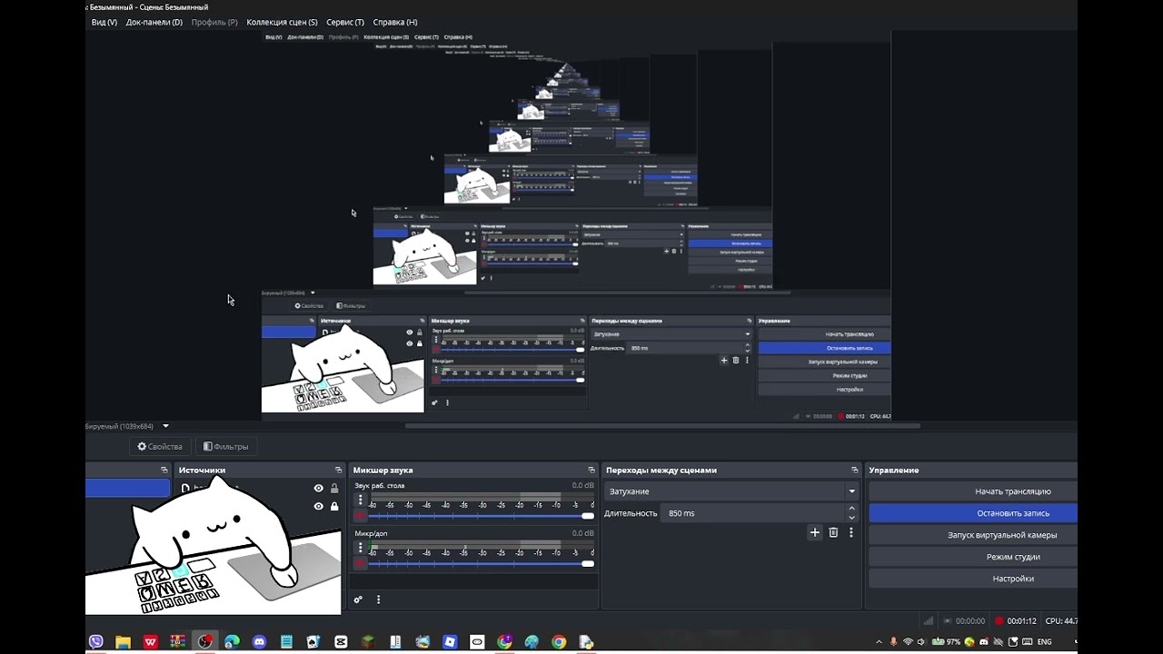Viewport: 1163px width, 654px height.
Task: Toggle the lock on the second source
Action: point(334,506)
